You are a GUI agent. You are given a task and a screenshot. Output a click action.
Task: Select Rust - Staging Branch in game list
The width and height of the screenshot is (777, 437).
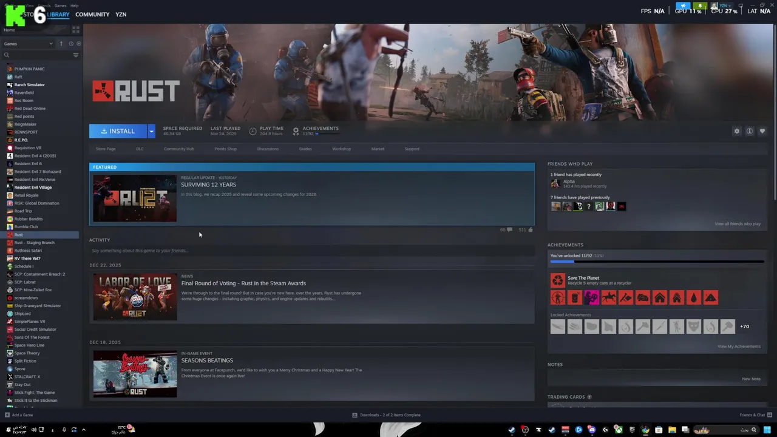(x=35, y=243)
